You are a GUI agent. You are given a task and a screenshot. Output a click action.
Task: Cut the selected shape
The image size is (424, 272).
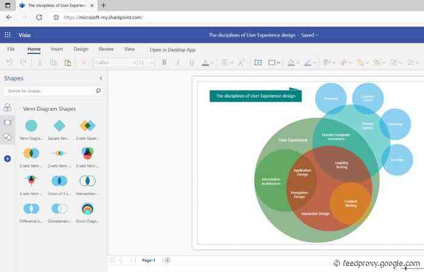(39, 63)
